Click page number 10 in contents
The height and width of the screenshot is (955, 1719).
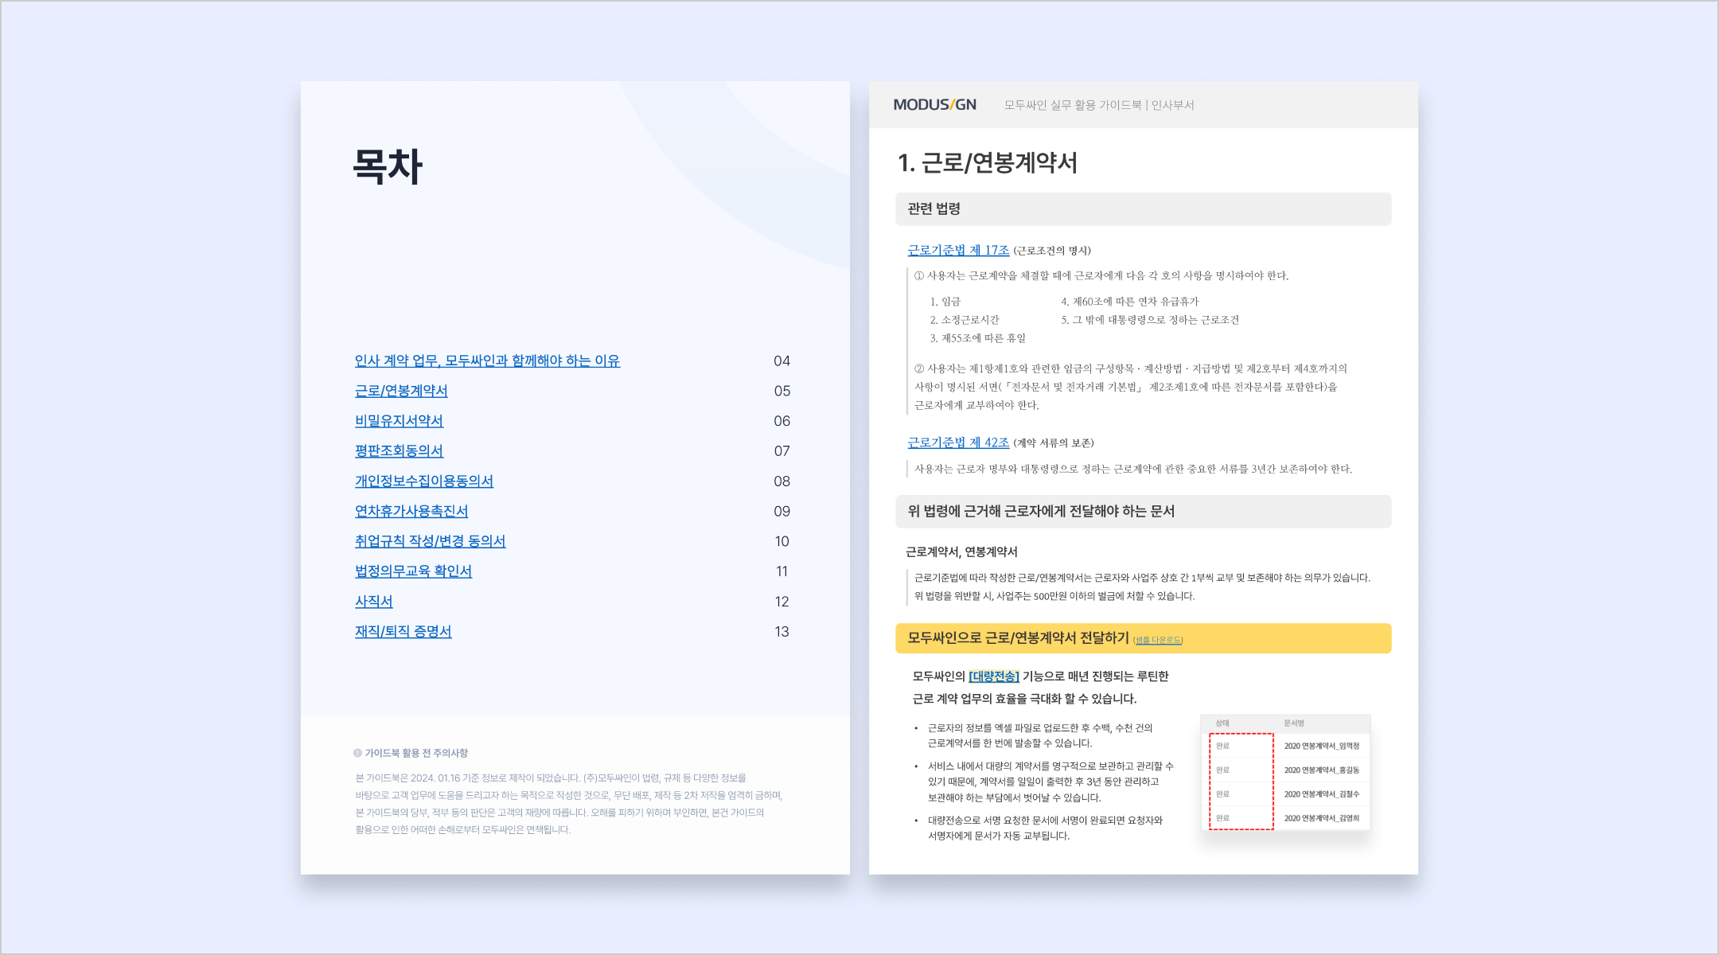782,541
